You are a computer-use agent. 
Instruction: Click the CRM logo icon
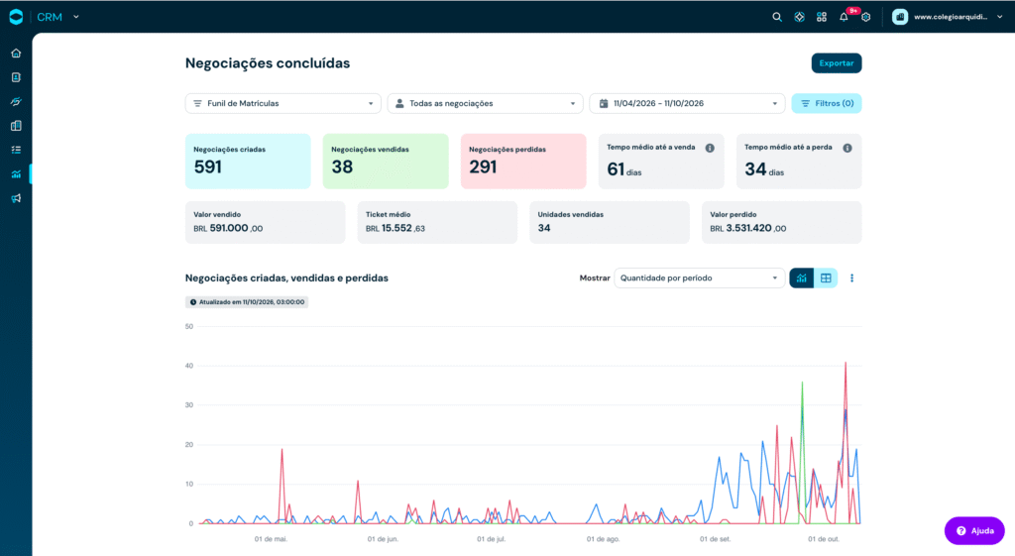(x=16, y=17)
